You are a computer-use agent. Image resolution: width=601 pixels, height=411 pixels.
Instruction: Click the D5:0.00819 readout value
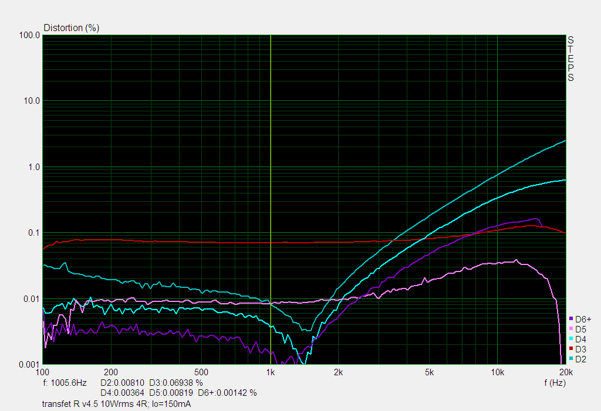(x=171, y=393)
